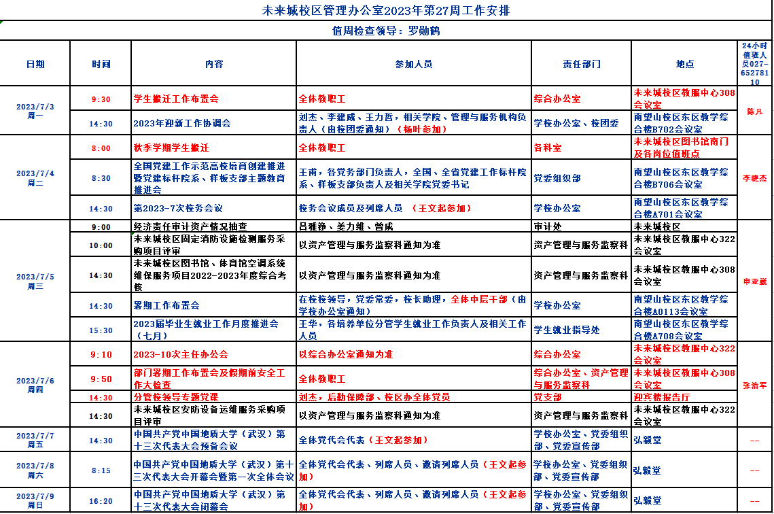774x514 pixels.
Task: Click the 15:30 time cell
Action: point(101,330)
